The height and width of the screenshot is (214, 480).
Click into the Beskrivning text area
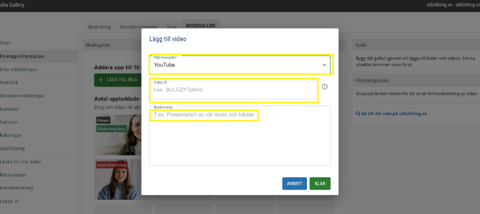click(239, 136)
